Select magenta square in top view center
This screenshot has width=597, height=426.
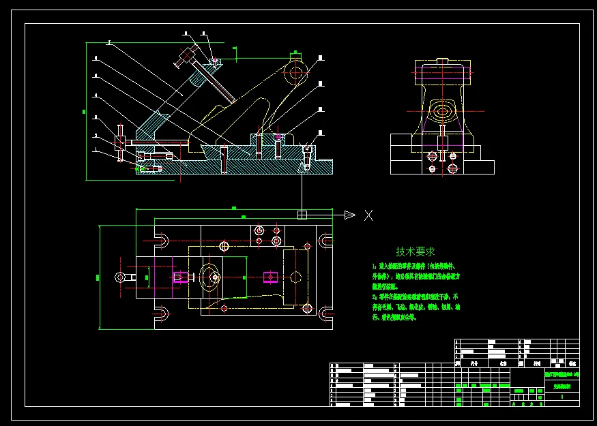coord(270,277)
